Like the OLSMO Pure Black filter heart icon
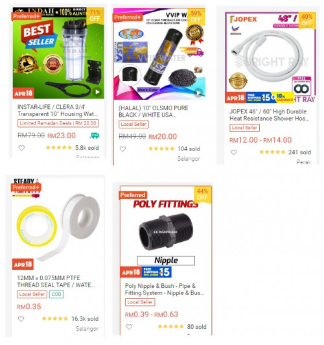324x345 pixels. tap(122, 149)
